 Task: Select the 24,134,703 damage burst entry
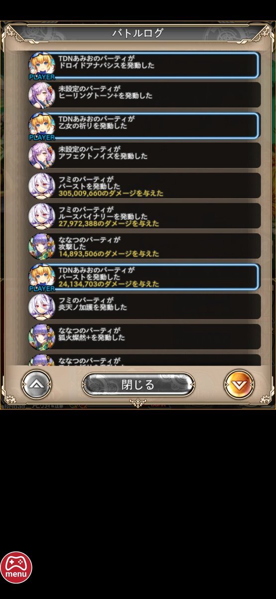point(144,277)
